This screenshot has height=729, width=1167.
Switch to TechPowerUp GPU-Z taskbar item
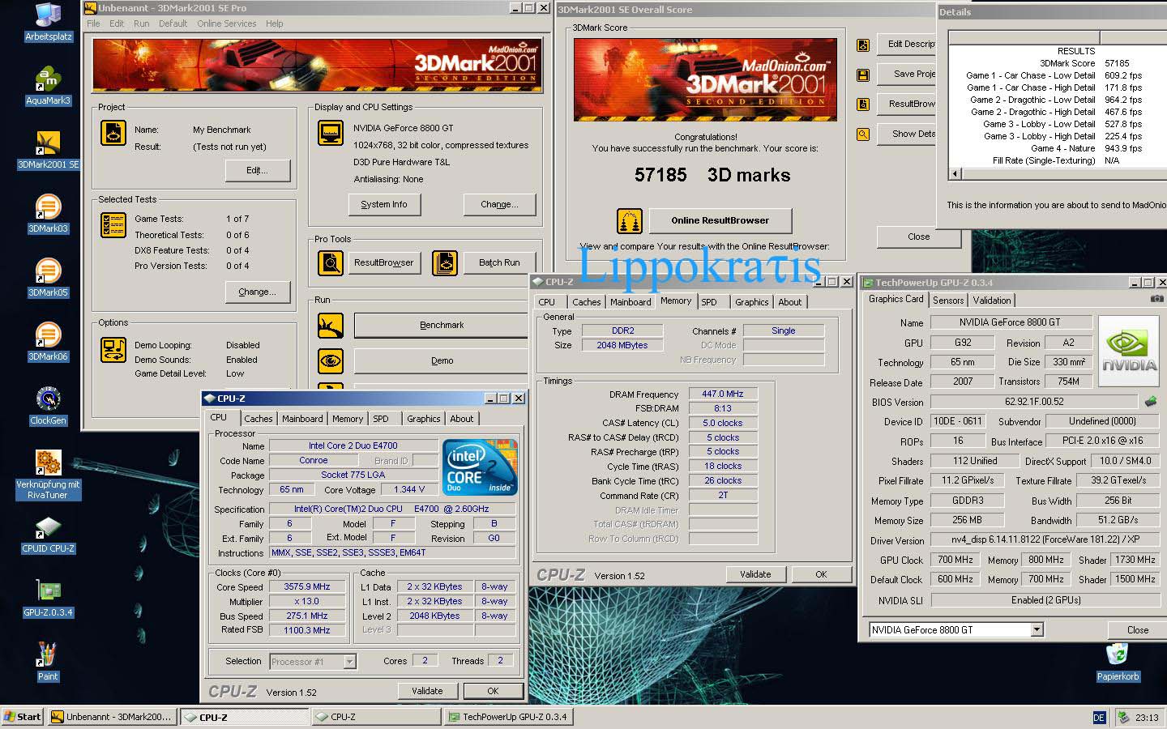[x=508, y=717]
